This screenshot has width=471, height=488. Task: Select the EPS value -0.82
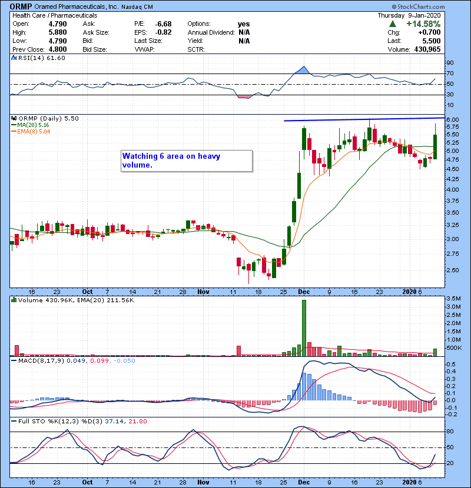[163, 32]
